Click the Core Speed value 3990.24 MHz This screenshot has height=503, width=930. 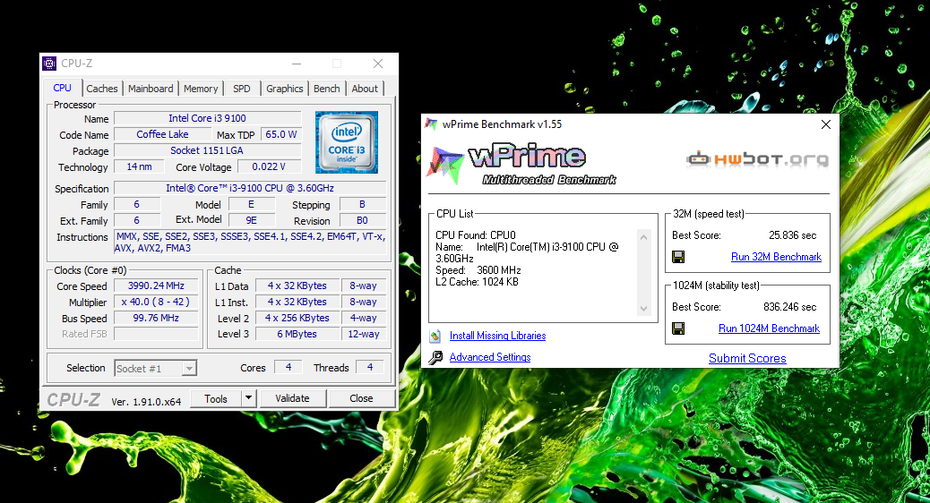156,286
